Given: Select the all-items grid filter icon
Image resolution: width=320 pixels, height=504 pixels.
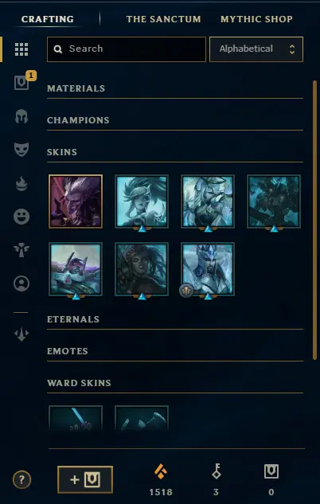Looking at the screenshot, I should (21, 49).
